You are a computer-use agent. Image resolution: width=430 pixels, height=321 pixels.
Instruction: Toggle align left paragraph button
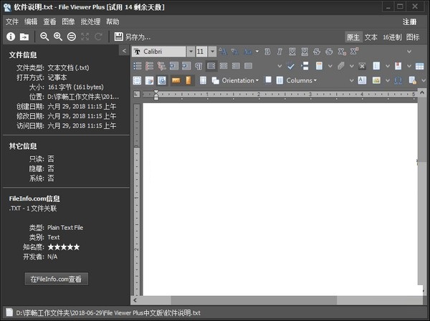click(211, 66)
